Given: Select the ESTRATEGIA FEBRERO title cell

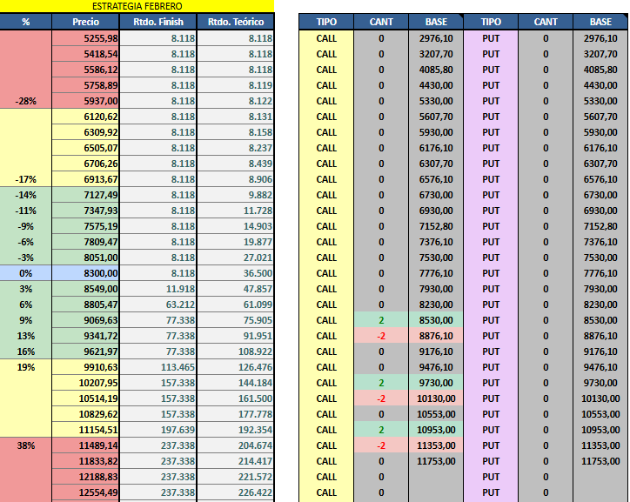Looking at the screenshot, I should (137, 6).
